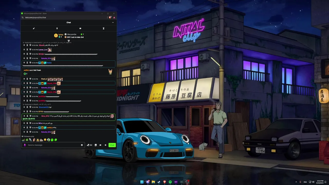Delete Ftm1_t's emote message
Viewport: 329px width, 185px height.
pos(24,79)
